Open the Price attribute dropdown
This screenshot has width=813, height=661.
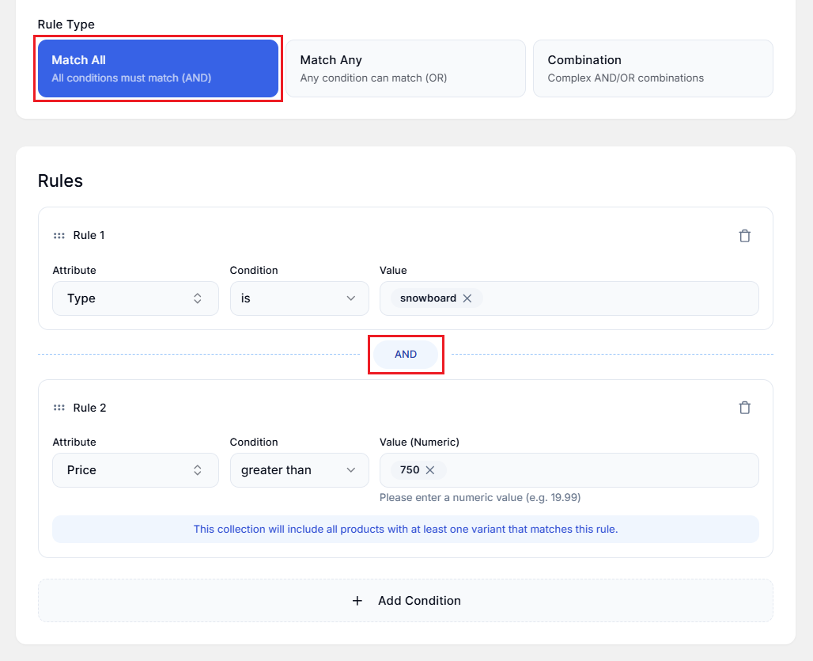(x=135, y=469)
